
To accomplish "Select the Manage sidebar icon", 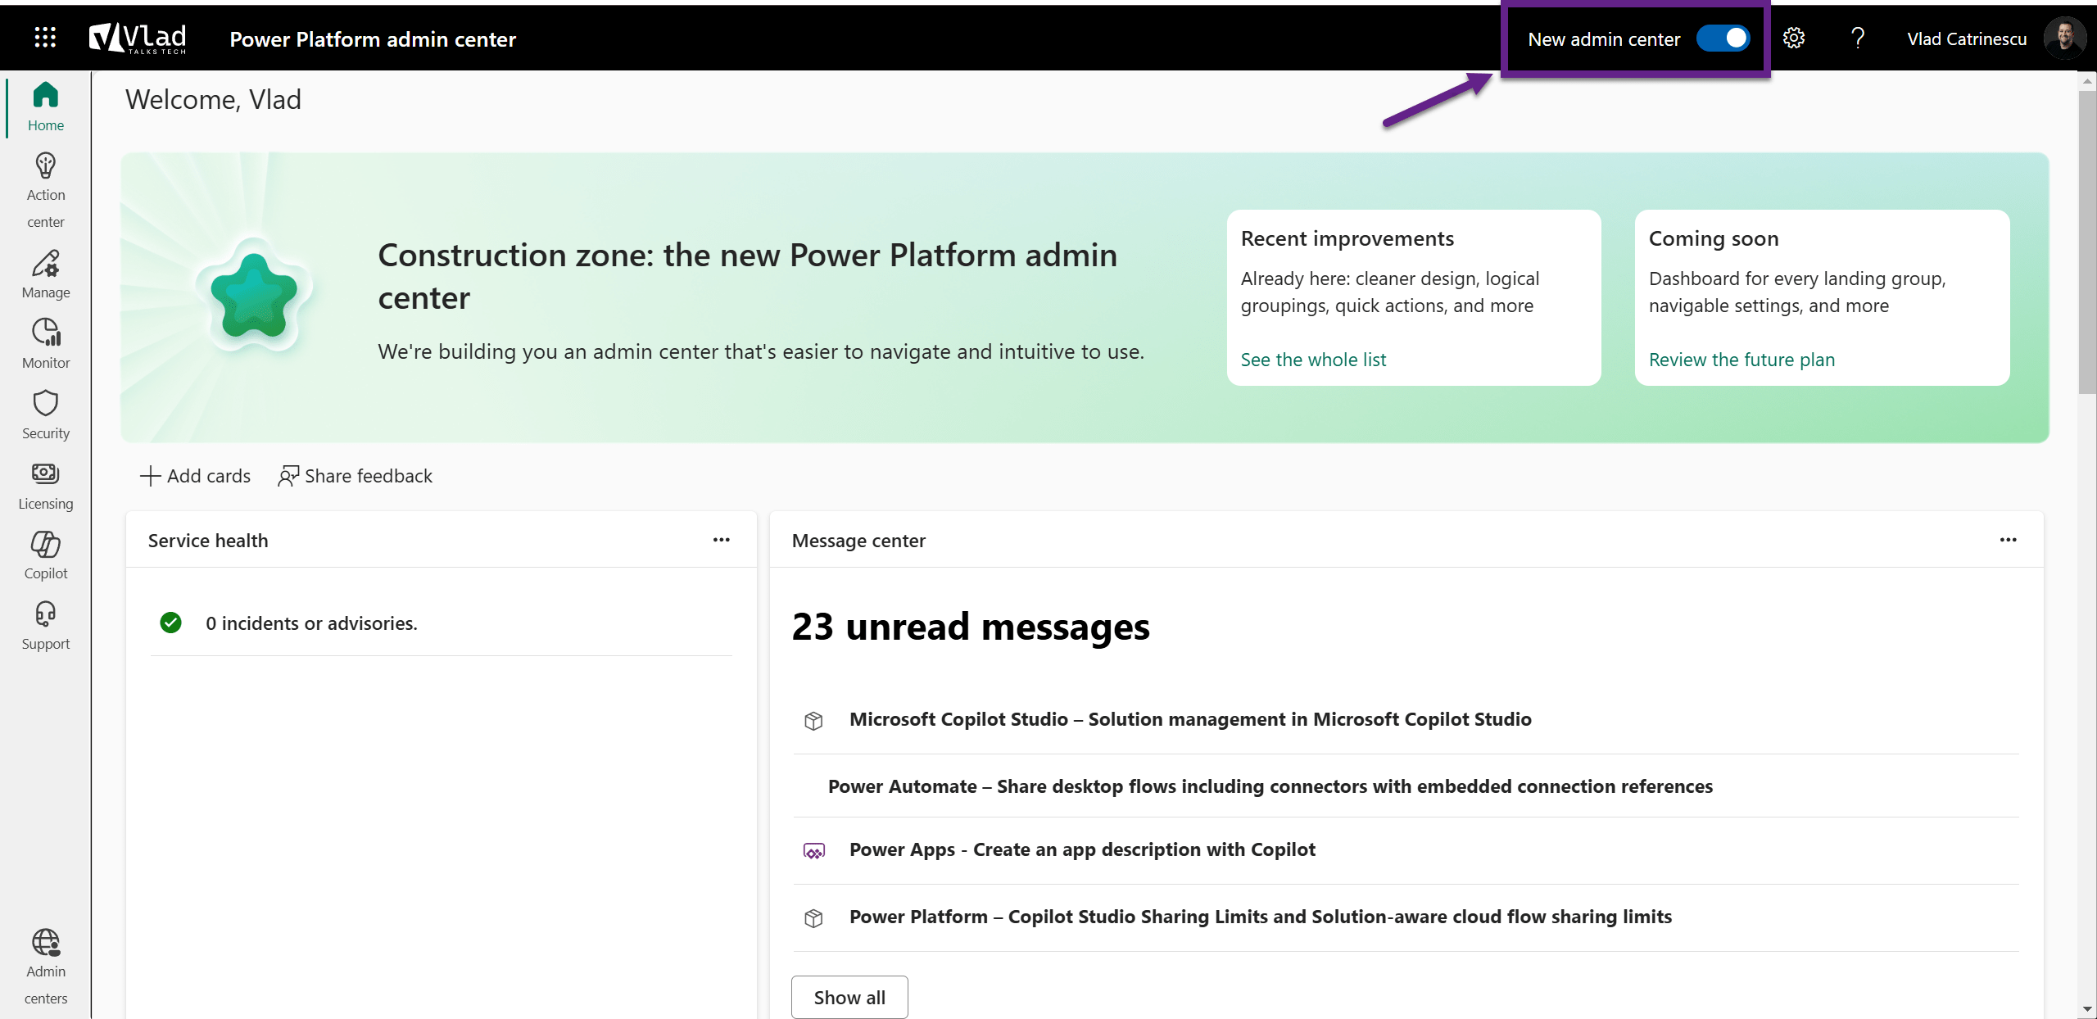I will 45,273.
